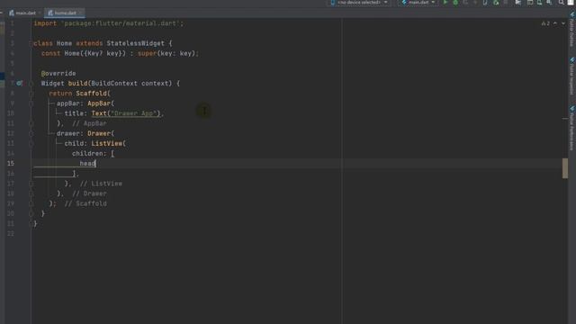Close the home.dart tab
Screen dimensions: 576x324
point(81,13)
